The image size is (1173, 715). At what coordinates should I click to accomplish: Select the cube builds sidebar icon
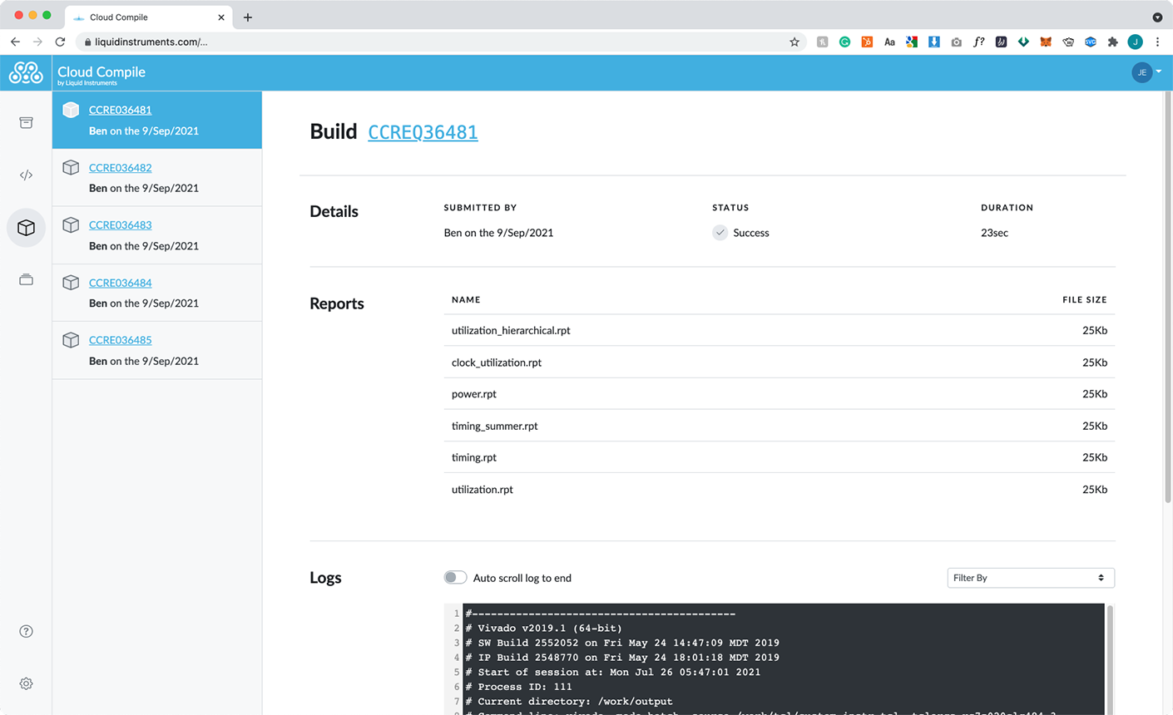[26, 228]
